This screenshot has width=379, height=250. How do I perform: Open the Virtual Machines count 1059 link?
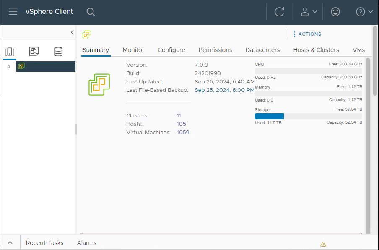[183, 133]
